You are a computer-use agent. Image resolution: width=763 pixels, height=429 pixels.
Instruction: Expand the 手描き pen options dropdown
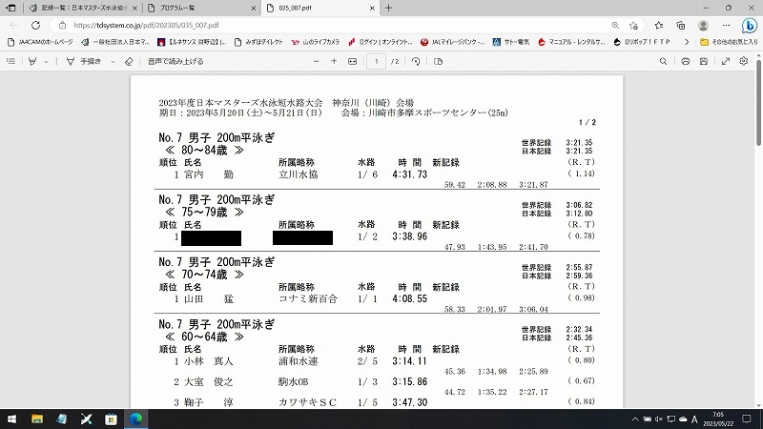pos(112,61)
